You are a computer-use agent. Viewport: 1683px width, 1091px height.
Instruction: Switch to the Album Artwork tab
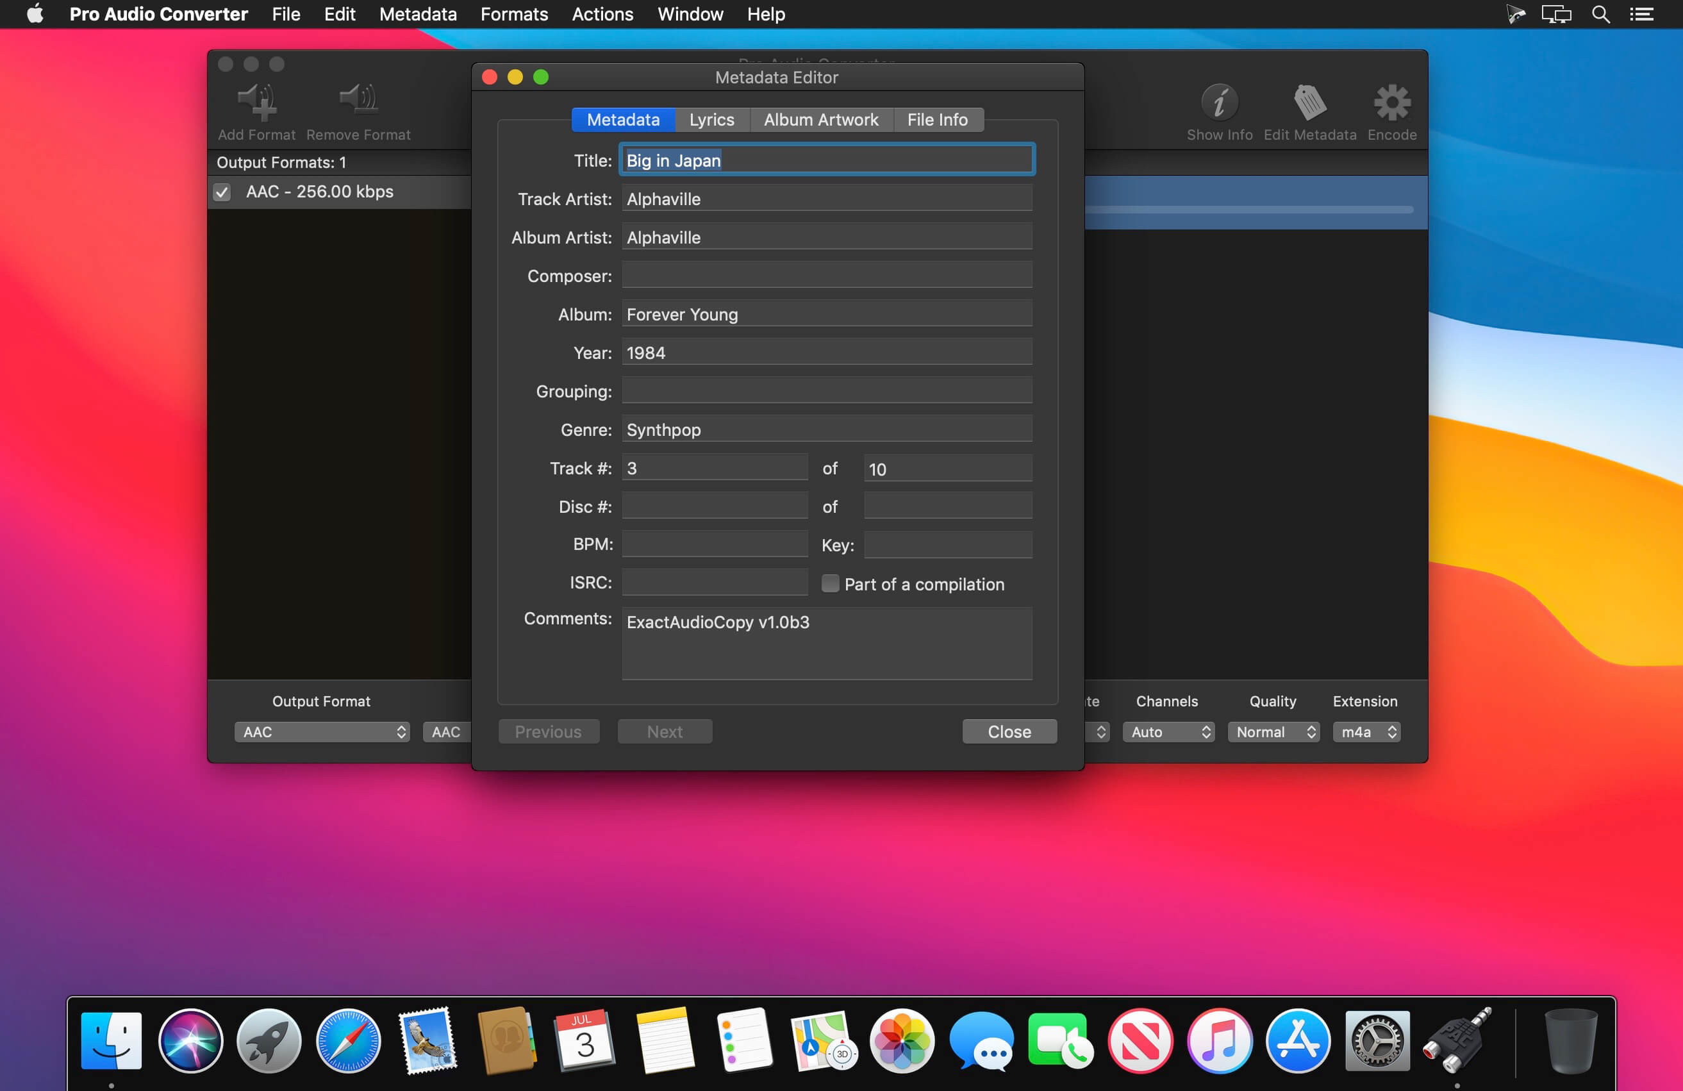[820, 119]
